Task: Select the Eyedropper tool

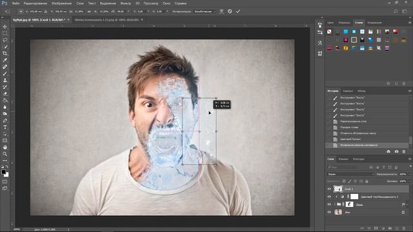Action: point(5,60)
